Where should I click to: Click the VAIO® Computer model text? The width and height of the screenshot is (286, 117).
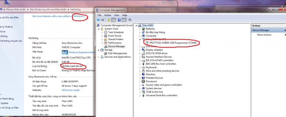(71, 47)
